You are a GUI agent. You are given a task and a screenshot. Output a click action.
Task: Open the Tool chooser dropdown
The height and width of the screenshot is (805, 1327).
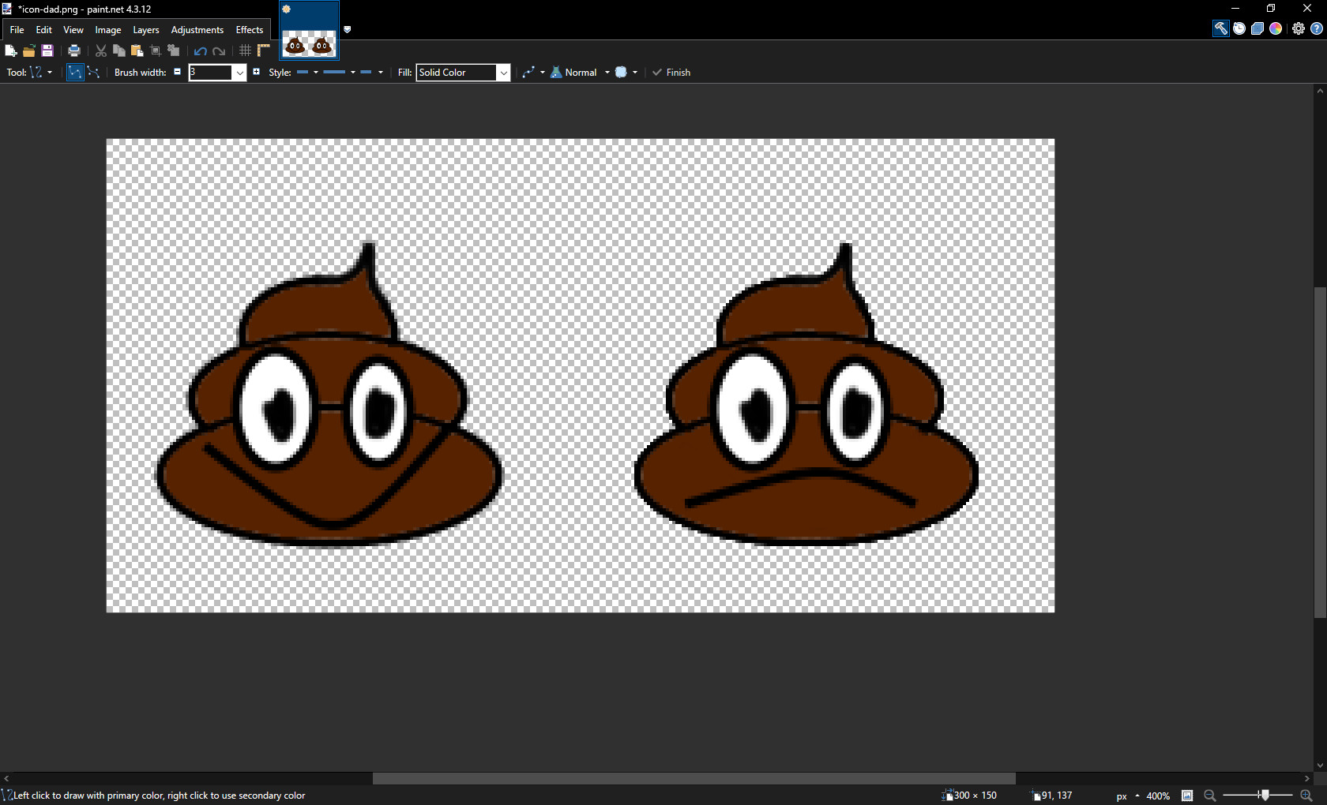(x=40, y=72)
